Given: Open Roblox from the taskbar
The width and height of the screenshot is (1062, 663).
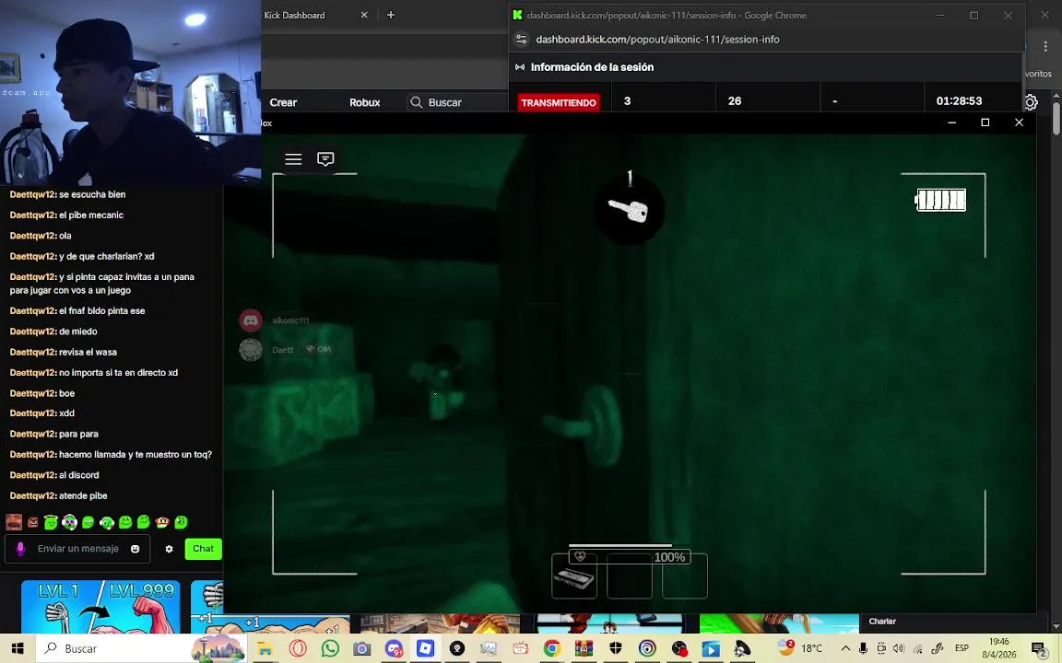Looking at the screenshot, I should [425, 649].
